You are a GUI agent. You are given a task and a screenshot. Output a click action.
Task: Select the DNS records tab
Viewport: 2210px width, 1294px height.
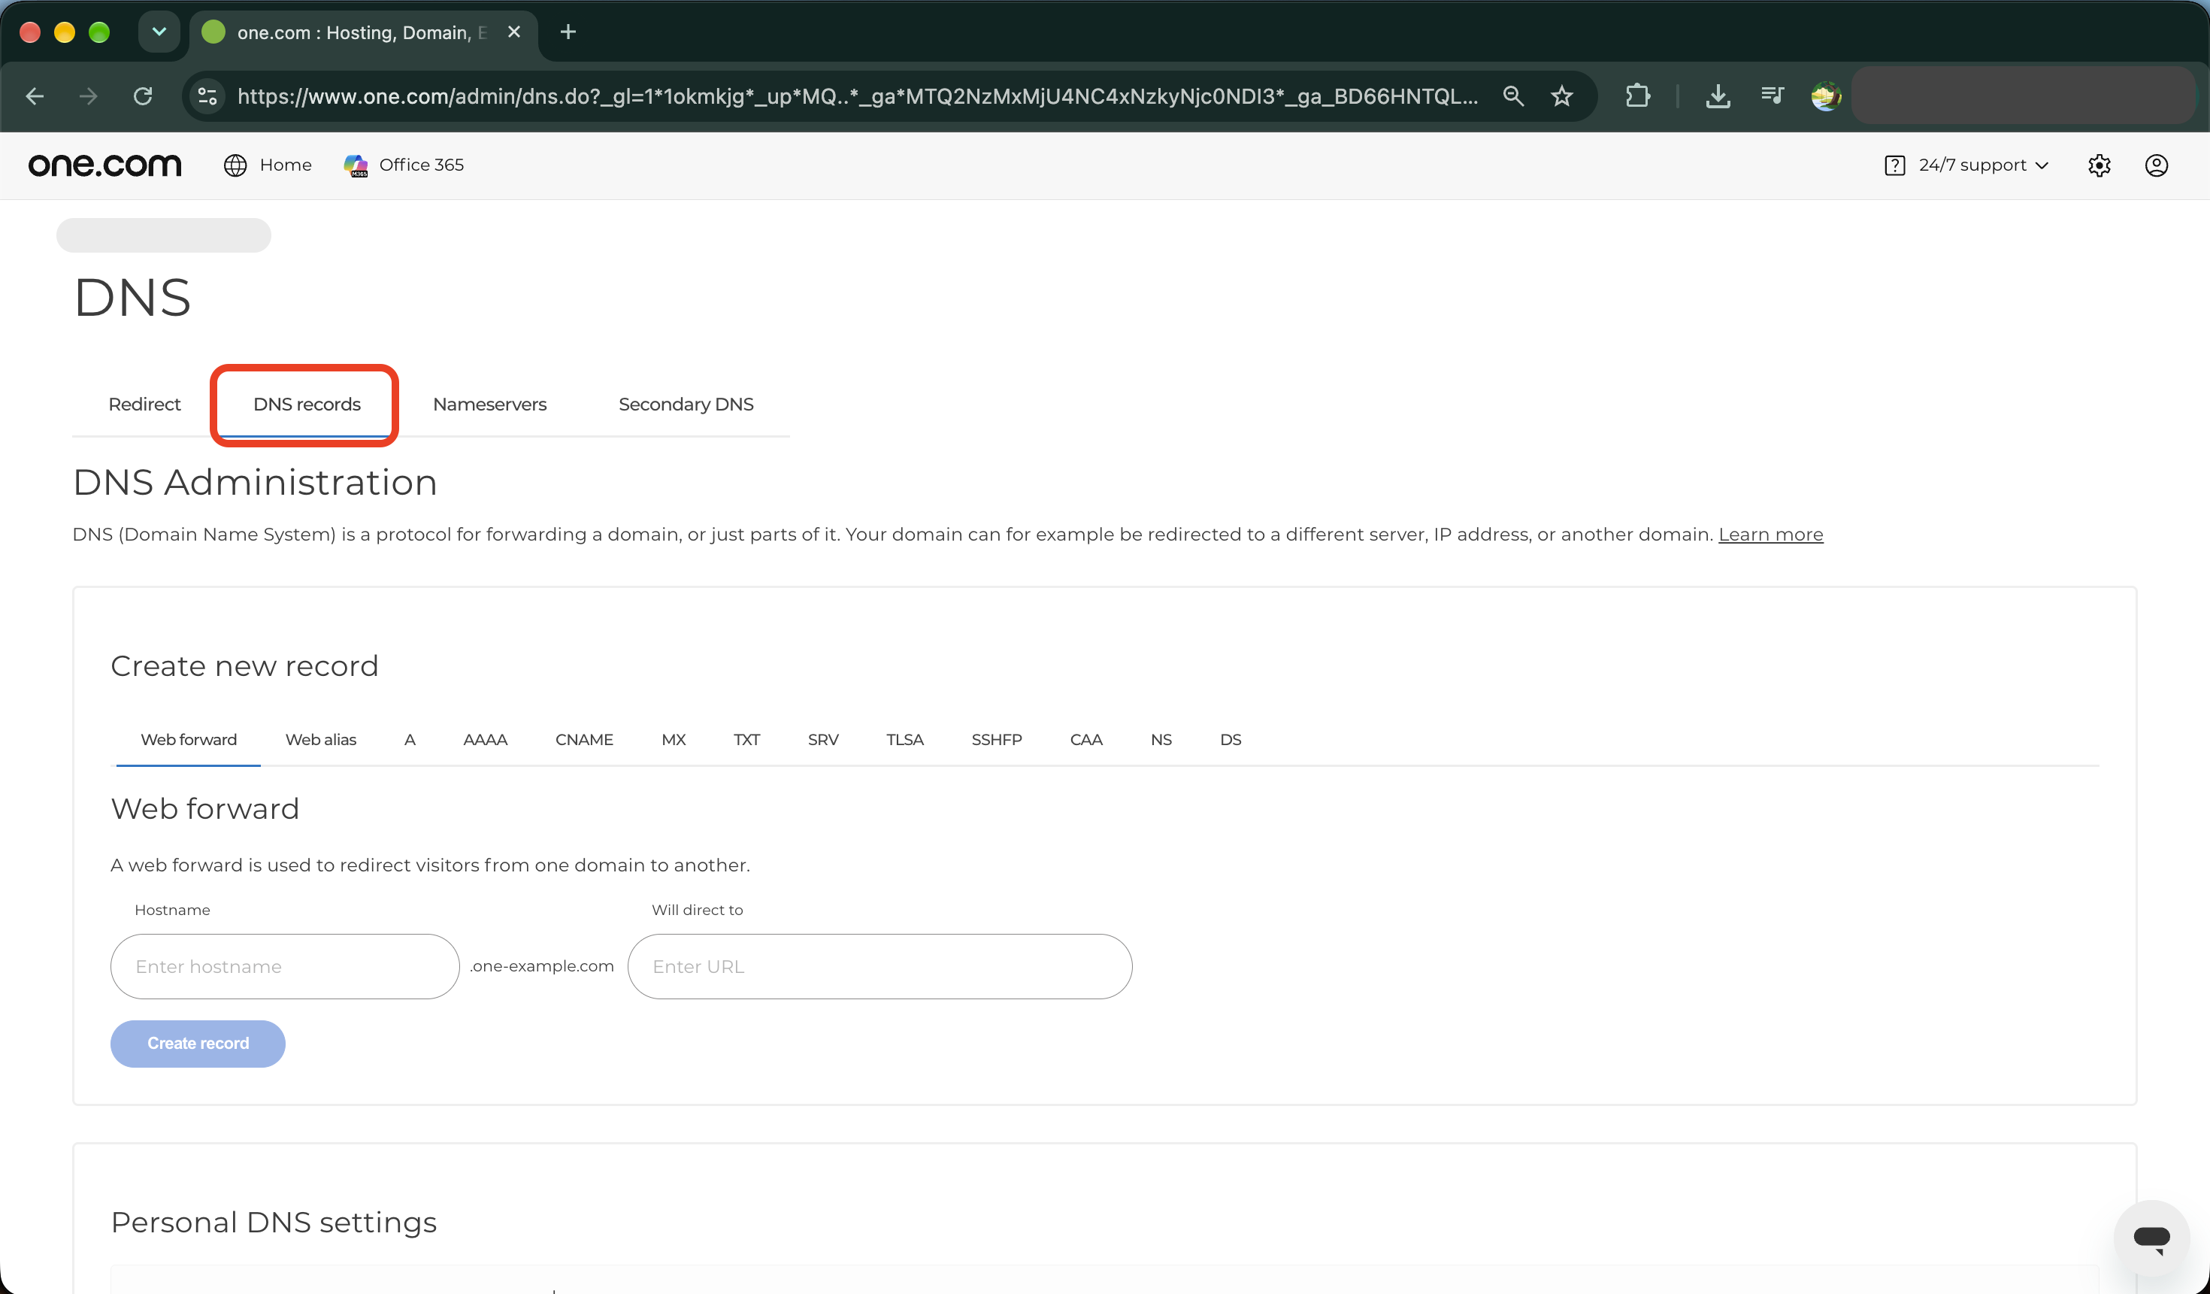pyautogui.click(x=307, y=405)
